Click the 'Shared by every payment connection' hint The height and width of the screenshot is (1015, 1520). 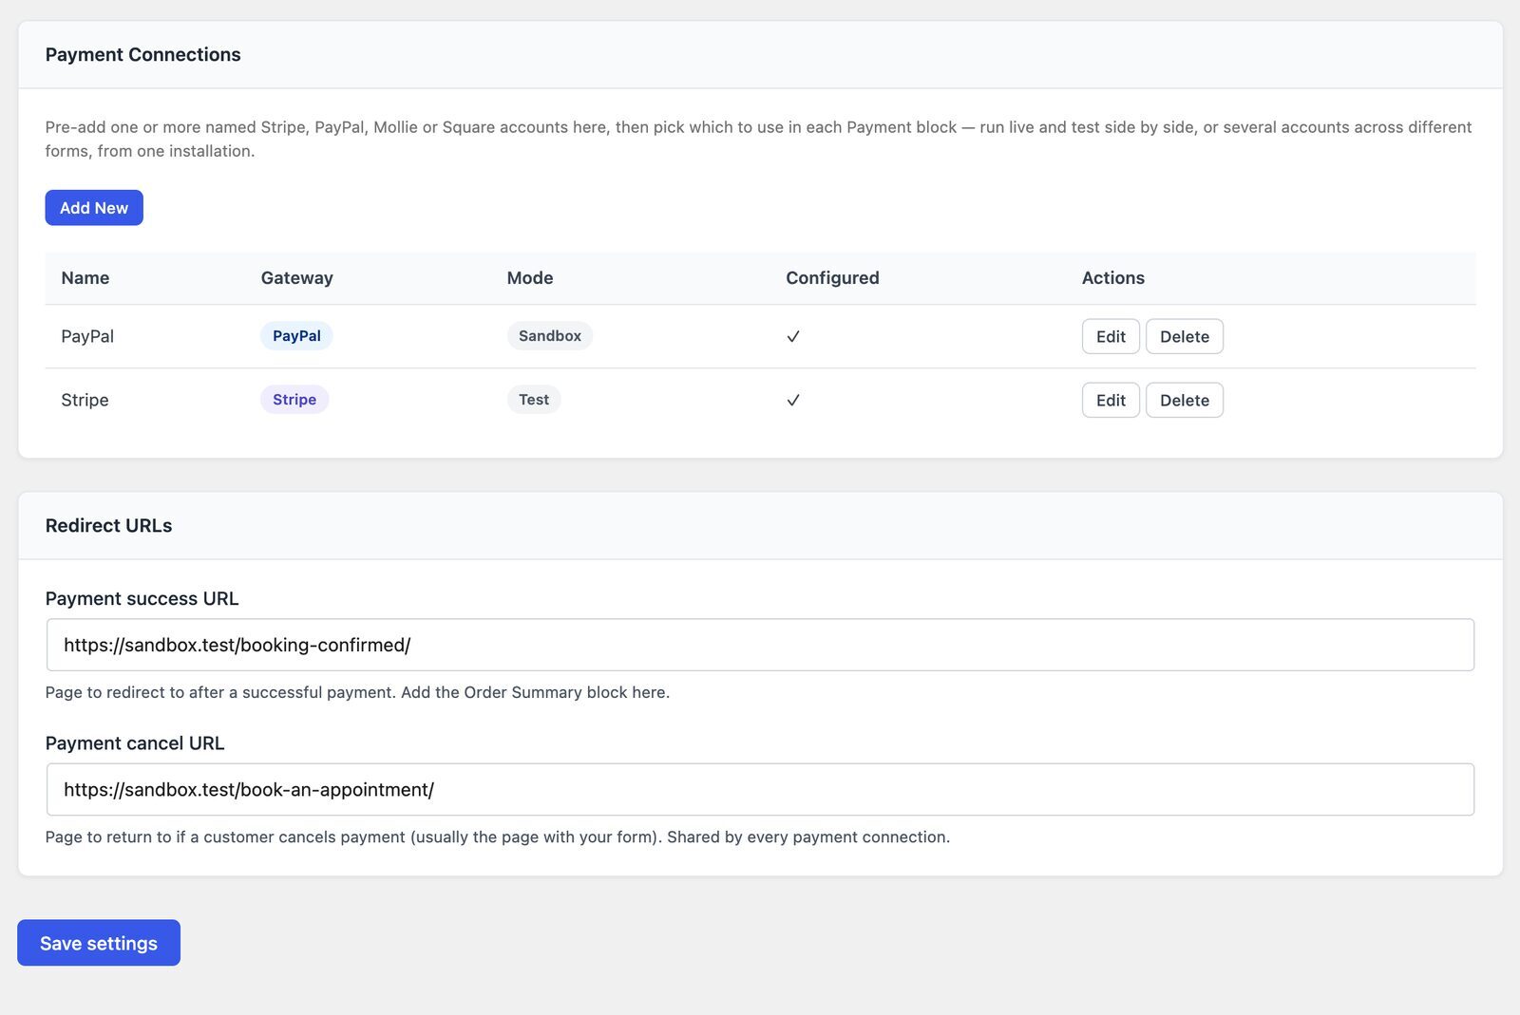808,836
